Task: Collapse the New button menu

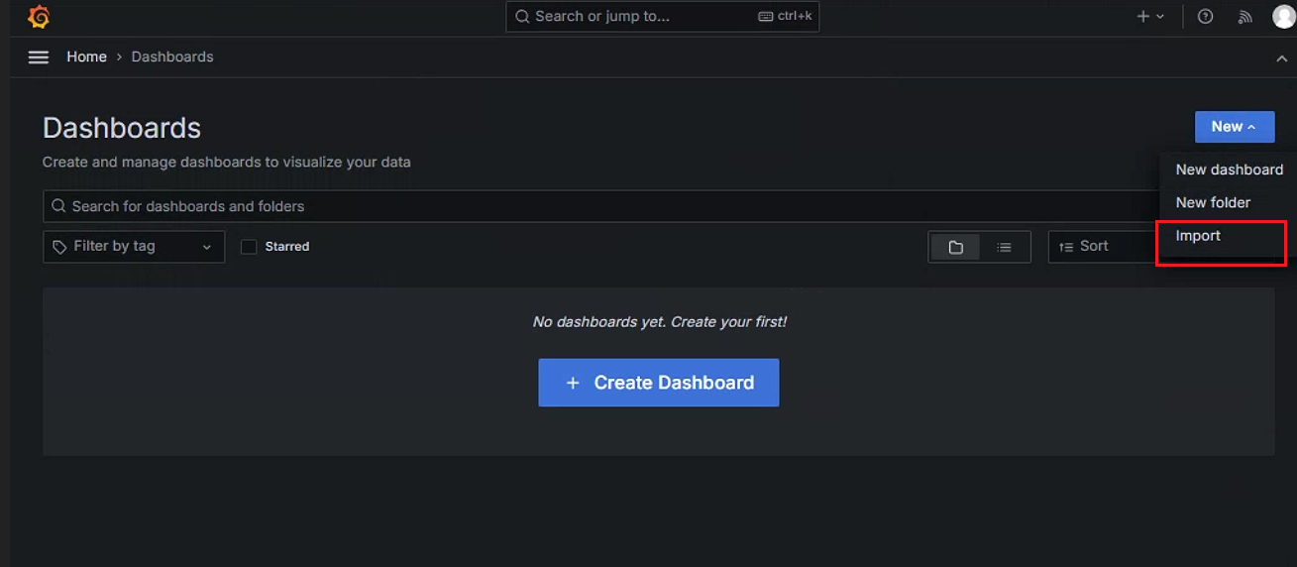Action: [x=1235, y=127]
